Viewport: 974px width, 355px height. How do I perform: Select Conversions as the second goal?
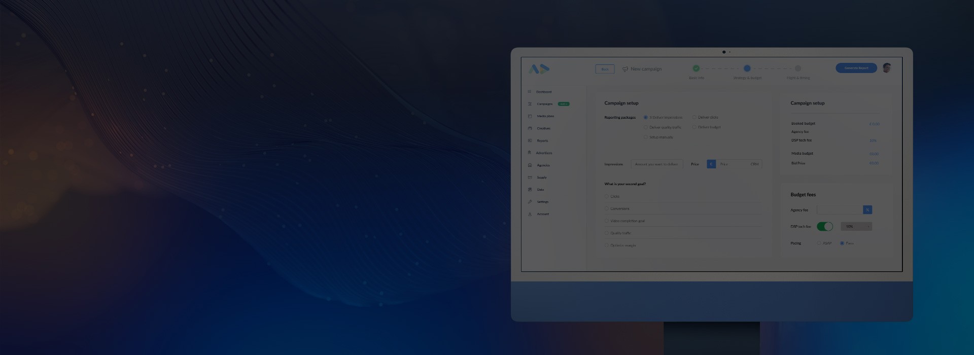[607, 208]
